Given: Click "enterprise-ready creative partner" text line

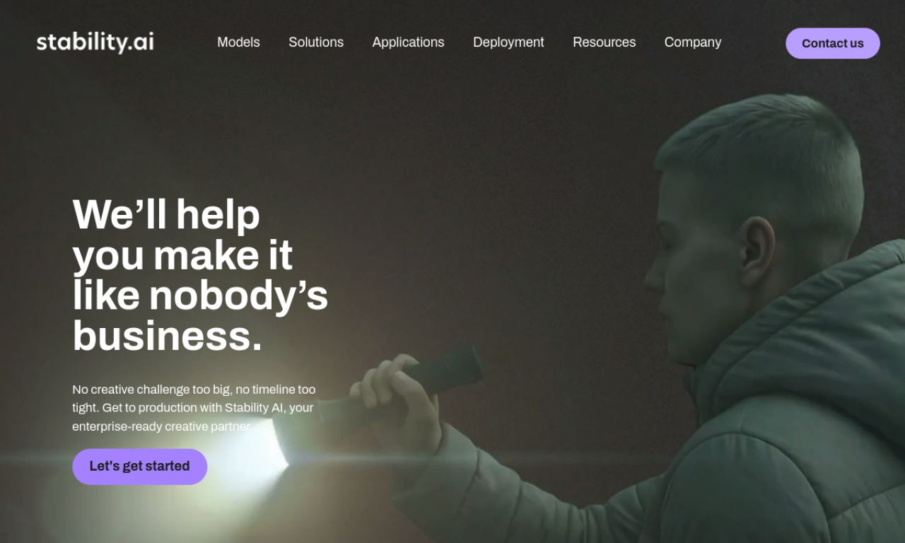Looking at the screenshot, I should coord(162,427).
